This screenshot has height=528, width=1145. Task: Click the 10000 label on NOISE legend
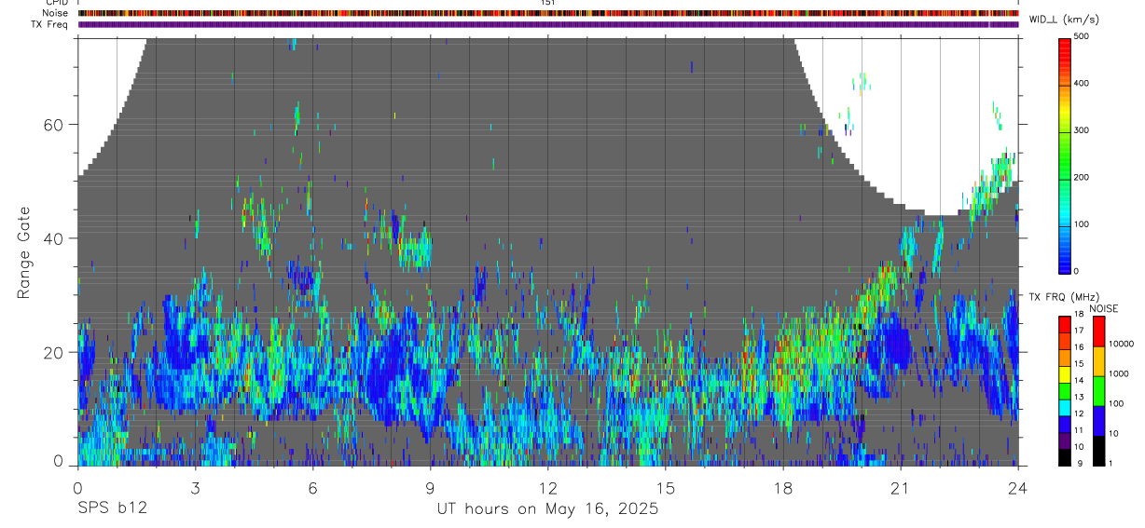click(x=1121, y=345)
